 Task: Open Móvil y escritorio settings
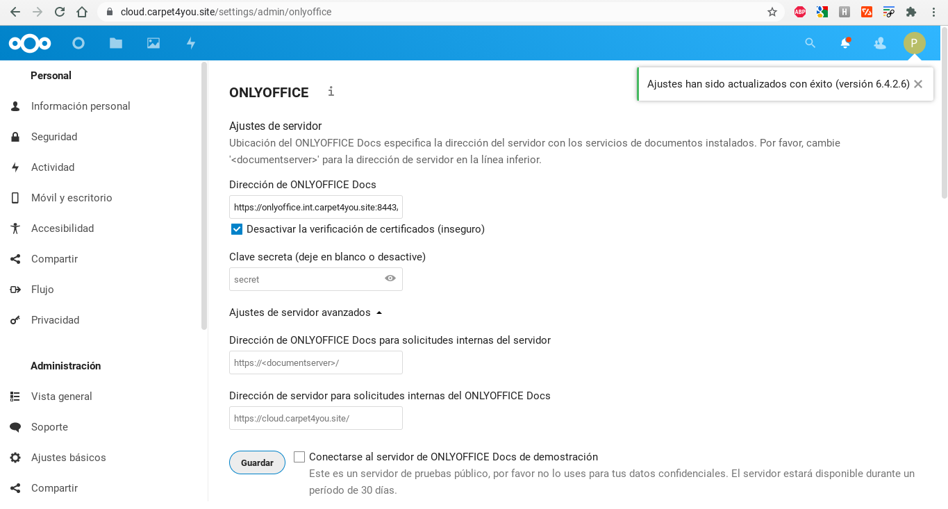coord(72,198)
